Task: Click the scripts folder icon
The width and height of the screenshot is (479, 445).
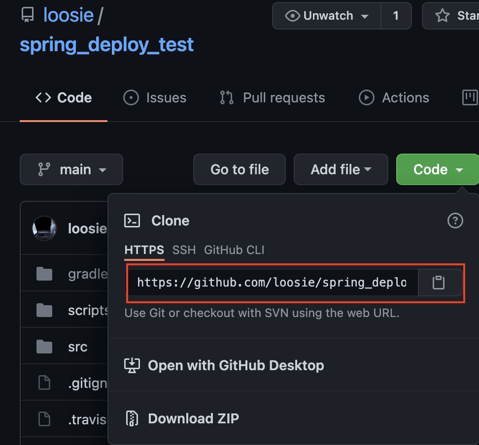Action: [44, 310]
